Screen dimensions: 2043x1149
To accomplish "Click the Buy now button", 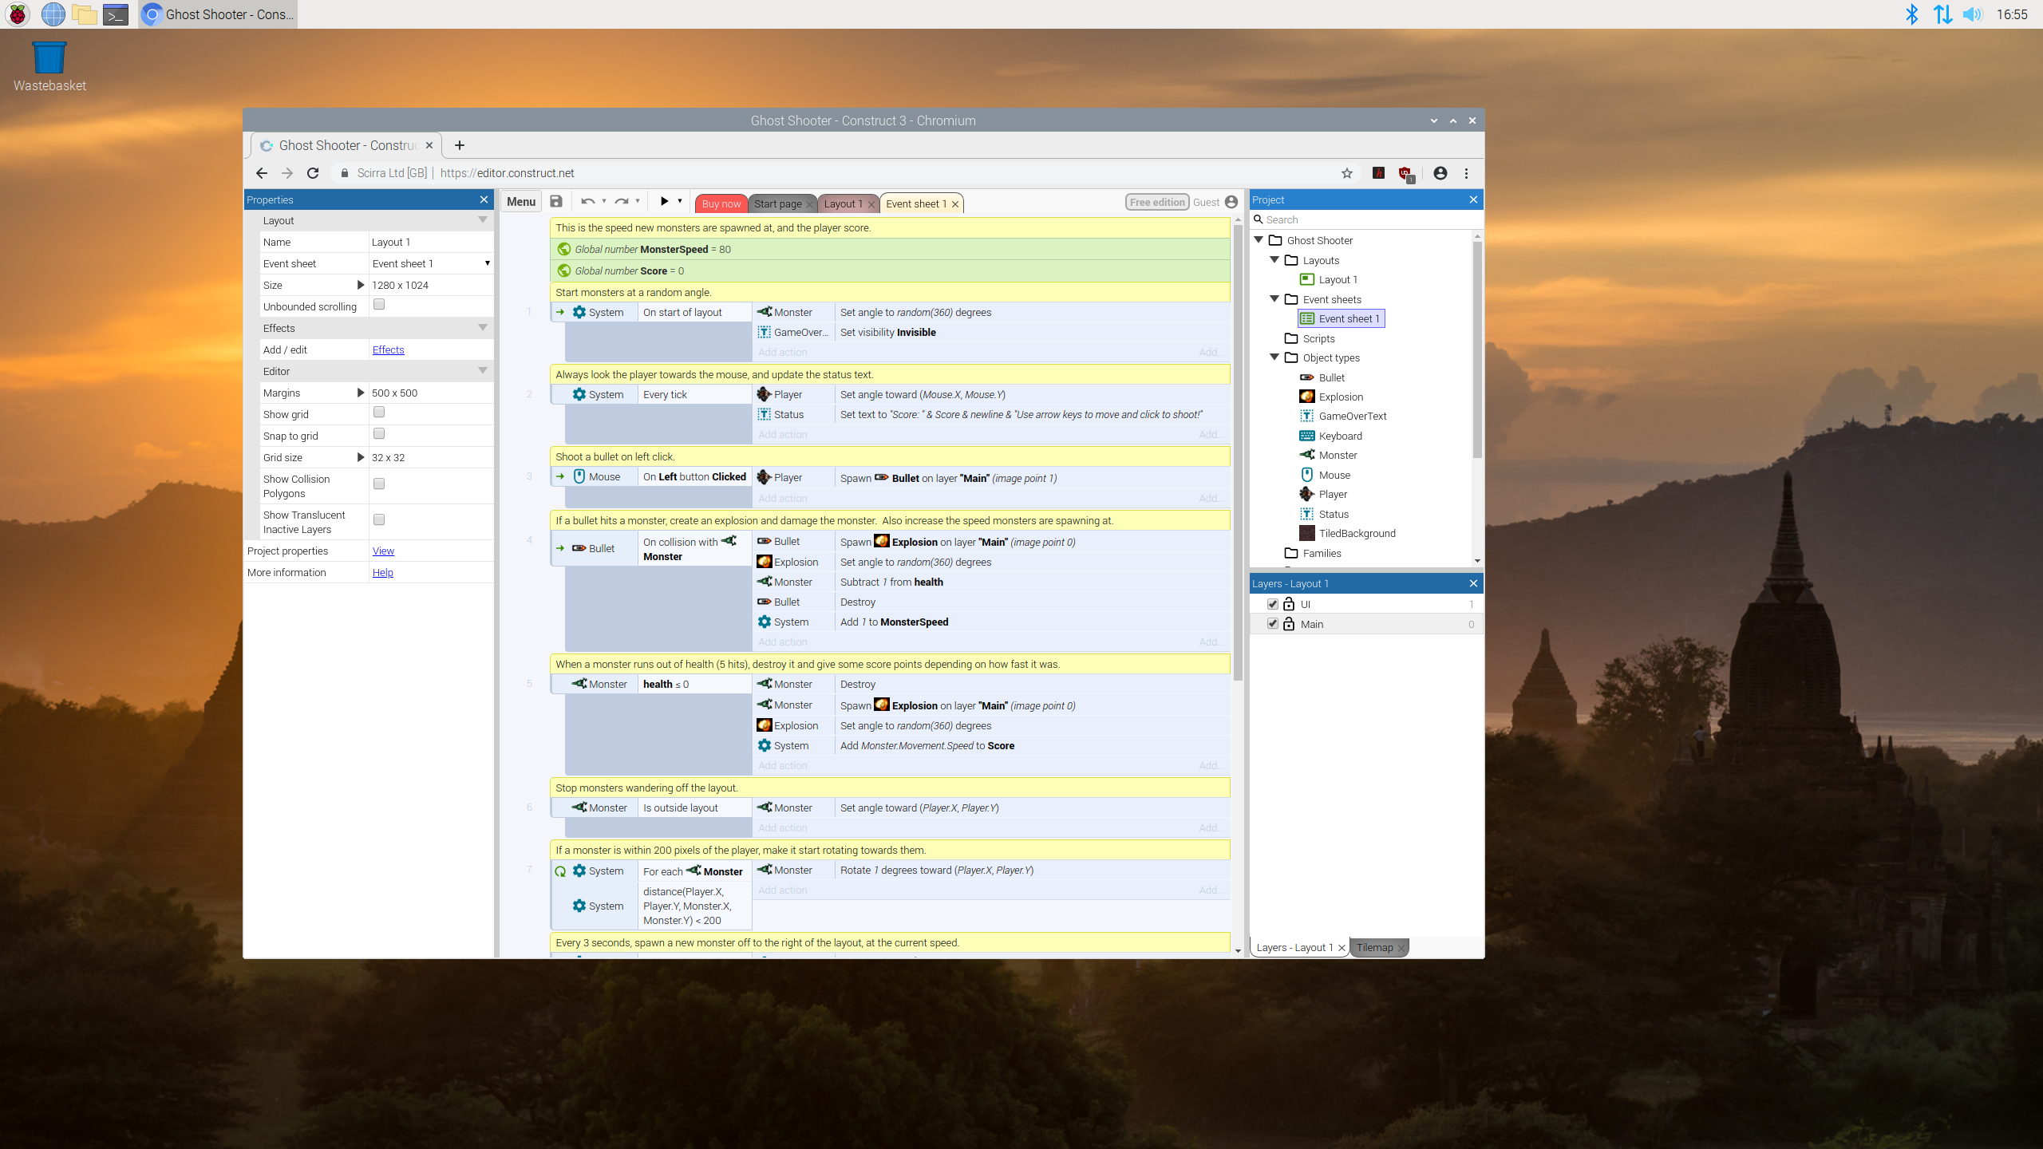I will coord(721,203).
